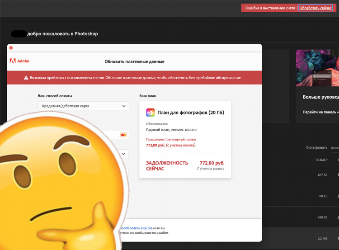339x250 pixels.
Task: Click the 'Обработать сейчас' link
Action: tap(315, 8)
